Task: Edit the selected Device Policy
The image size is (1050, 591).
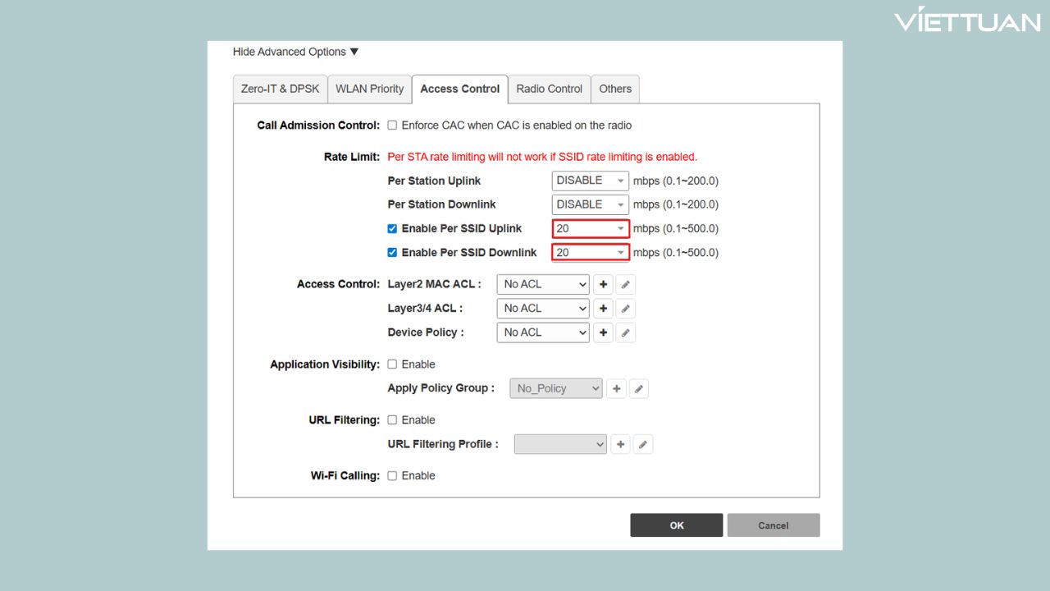Action: (x=625, y=332)
